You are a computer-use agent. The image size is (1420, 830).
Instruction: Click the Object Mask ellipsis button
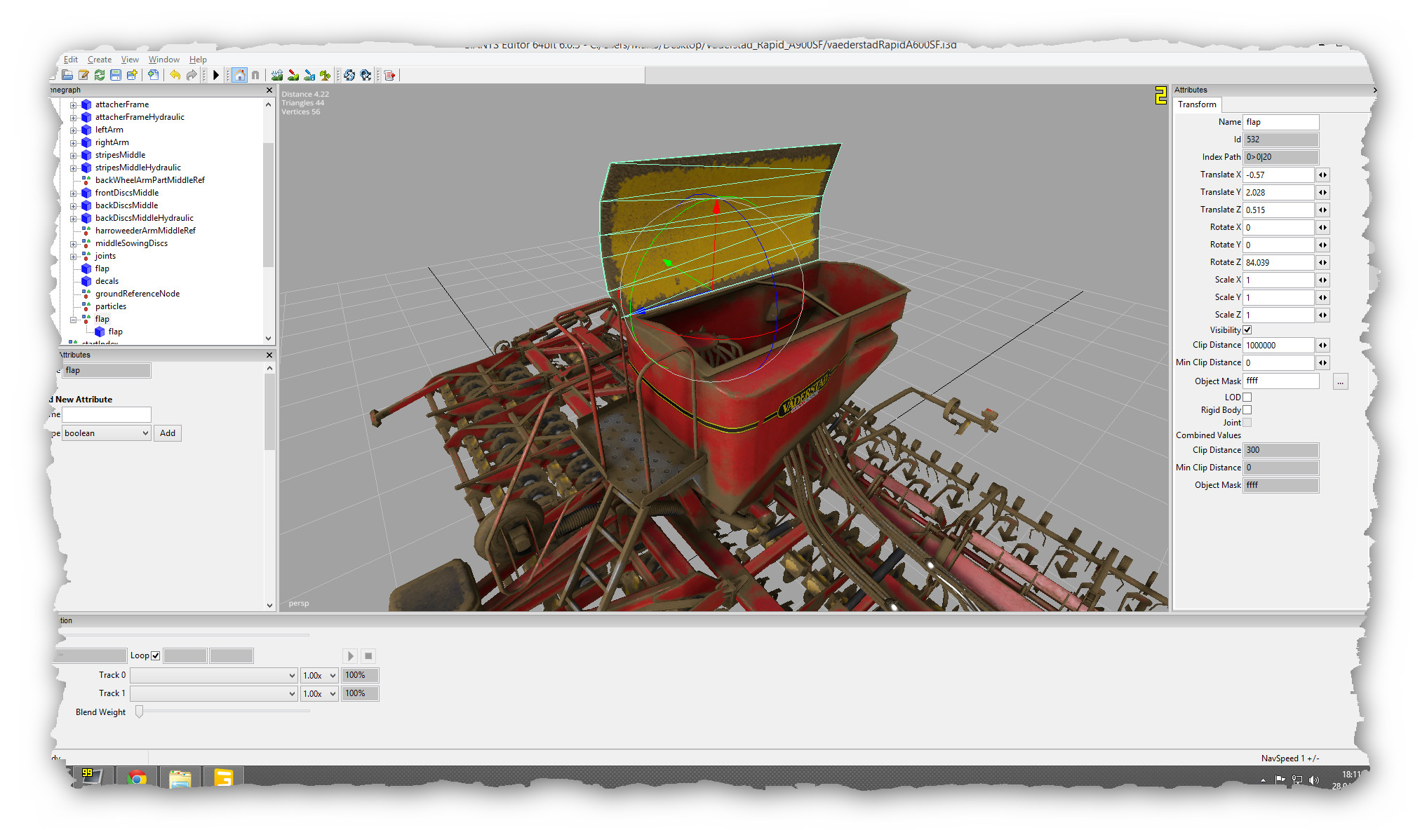coord(1340,382)
